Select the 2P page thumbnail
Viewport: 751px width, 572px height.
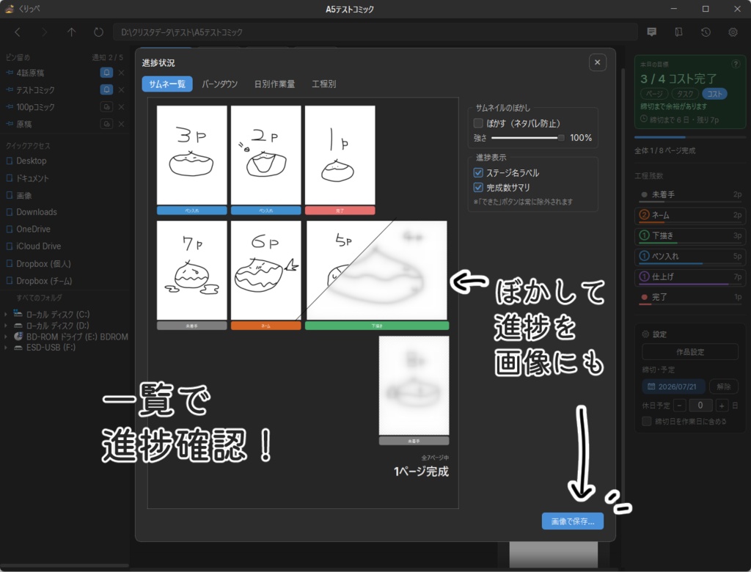[265, 155]
